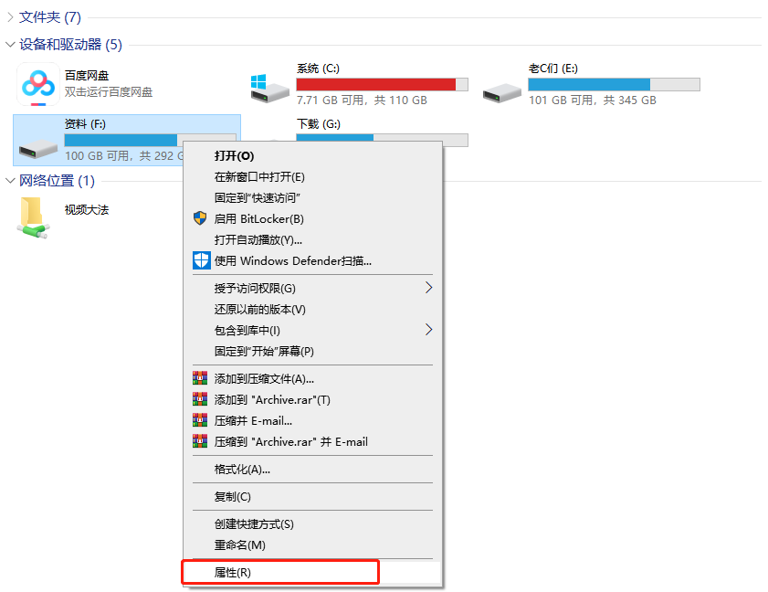Choose 打开(O) at top of menu
Image resolution: width=768 pixels, height=592 pixels.
(234, 155)
